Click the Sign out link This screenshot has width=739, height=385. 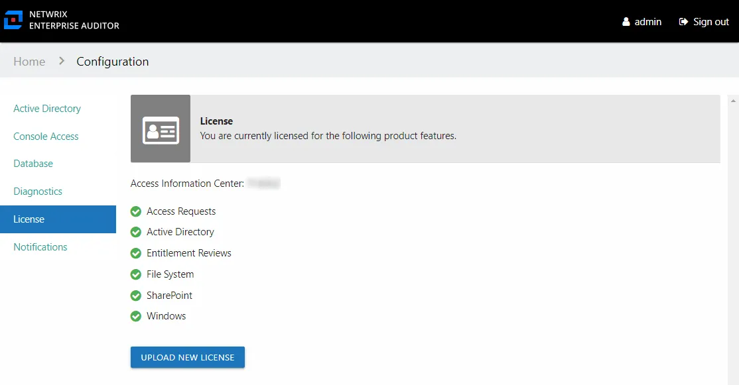(x=710, y=22)
